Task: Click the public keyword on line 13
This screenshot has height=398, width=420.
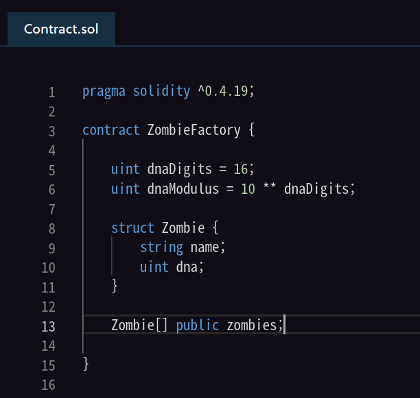Action: click(x=198, y=325)
